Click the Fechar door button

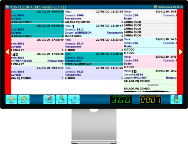[176, 99]
